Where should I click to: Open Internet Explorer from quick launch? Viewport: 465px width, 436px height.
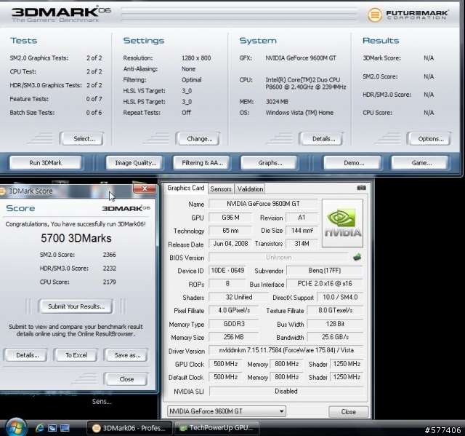[x=40, y=428]
